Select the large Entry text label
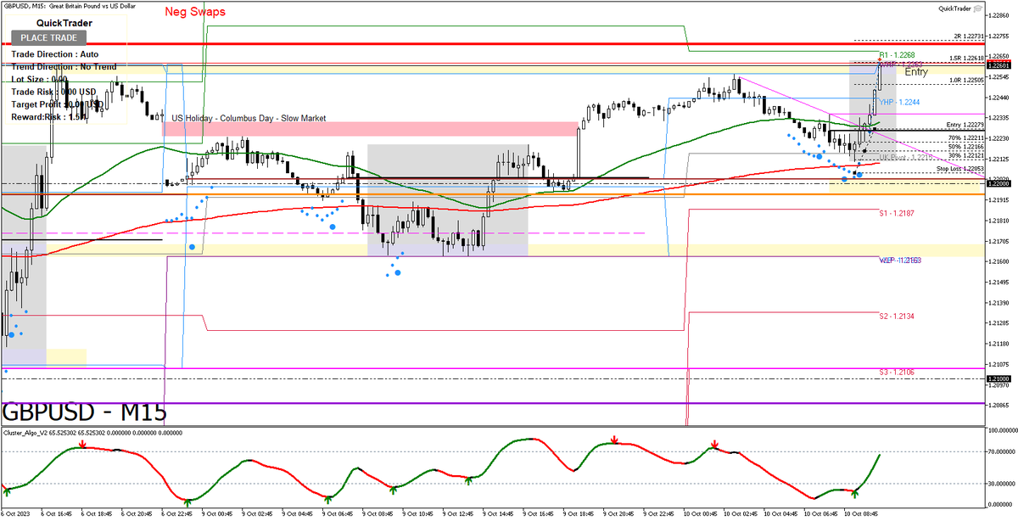This screenshot has width=1018, height=521. point(916,72)
